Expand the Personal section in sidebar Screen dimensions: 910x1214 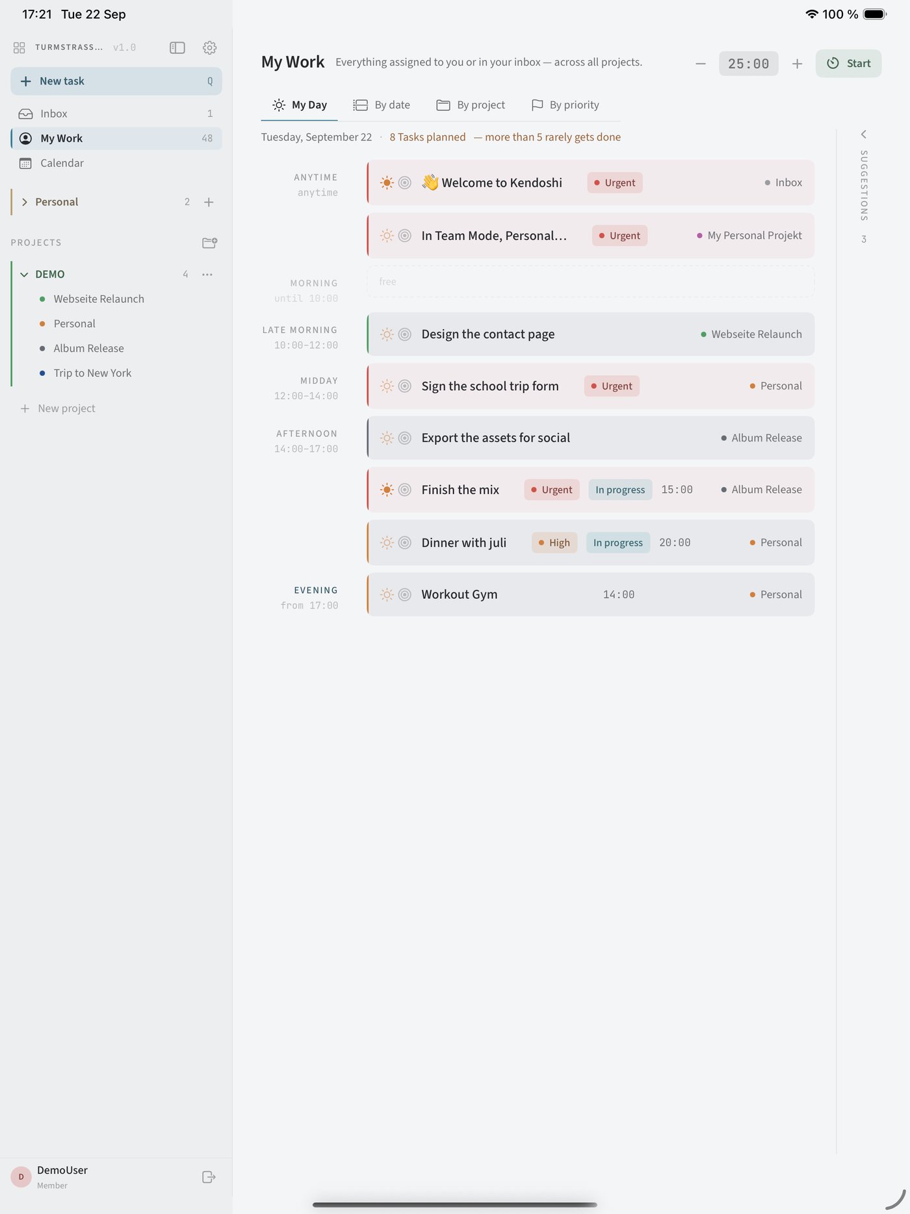[25, 202]
